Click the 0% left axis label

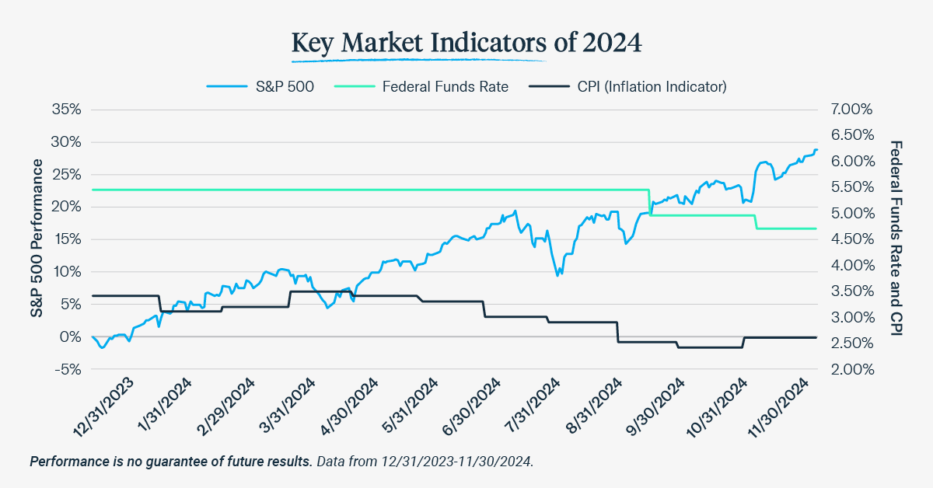tap(72, 336)
